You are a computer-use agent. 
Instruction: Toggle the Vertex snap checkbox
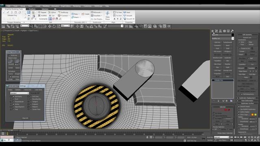13,104
